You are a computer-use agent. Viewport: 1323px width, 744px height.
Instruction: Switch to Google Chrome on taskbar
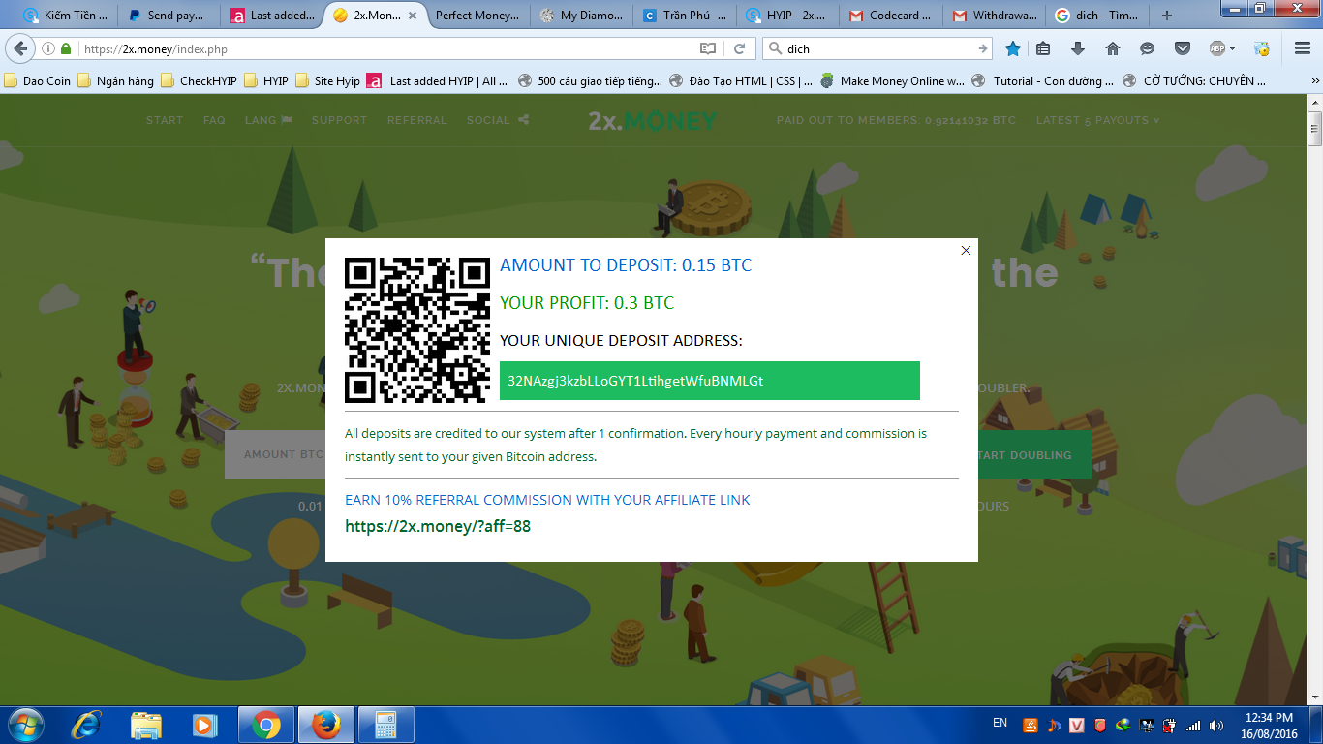pyautogui.click(x=266, y=725)
